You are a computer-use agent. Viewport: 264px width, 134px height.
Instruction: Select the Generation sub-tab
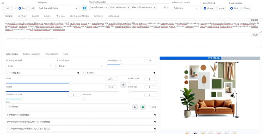coord(12,54)
